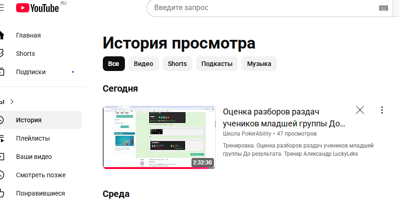Open Плейлисты in the sidebar
The image size is (399, 207).
pyautogui.click(x=33, y=138)
